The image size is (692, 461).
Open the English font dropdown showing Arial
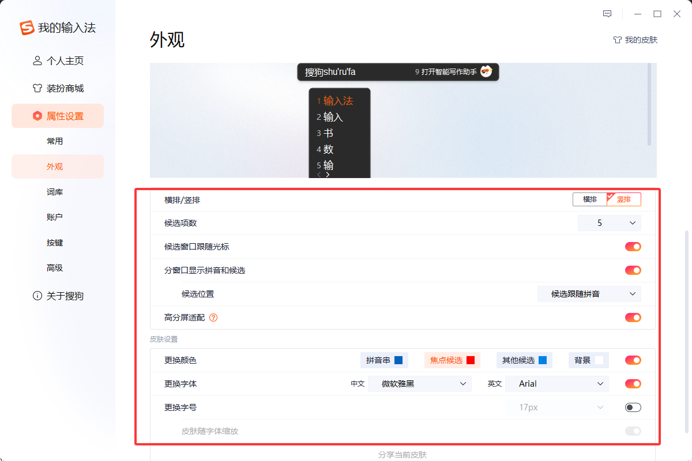pyautogui.click(x=556, y=383)
